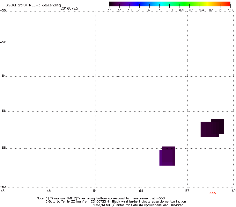Click the -60 latitude axis label
This screenshot has height=207, width=236.
[x=3, y=187]
